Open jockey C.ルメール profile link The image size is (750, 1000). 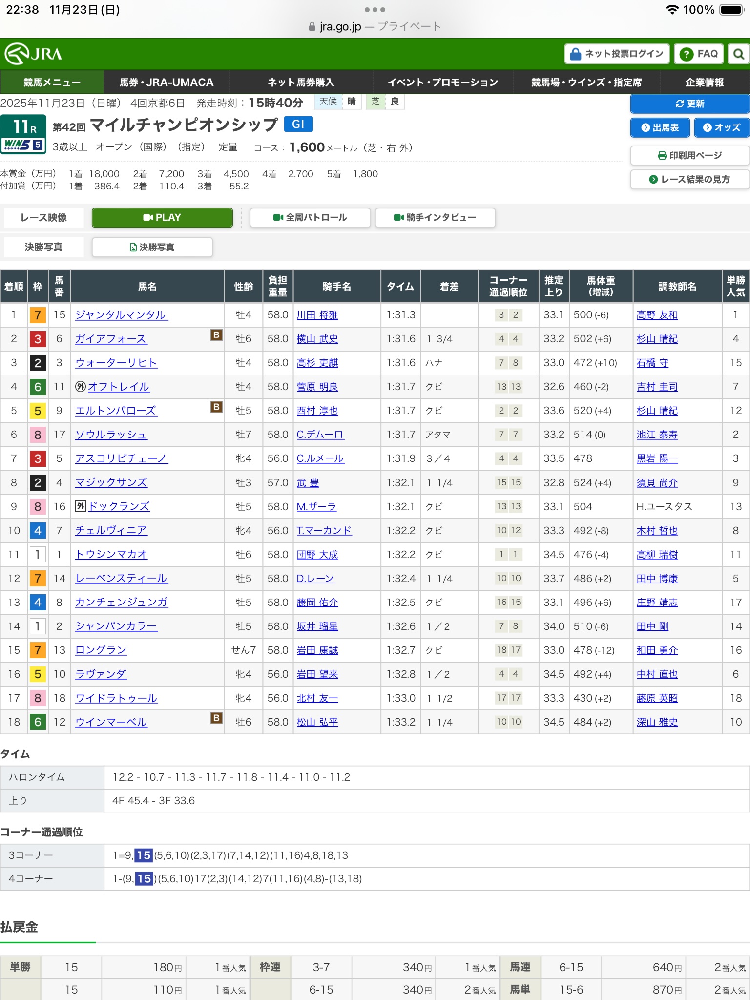coord(320,458)
